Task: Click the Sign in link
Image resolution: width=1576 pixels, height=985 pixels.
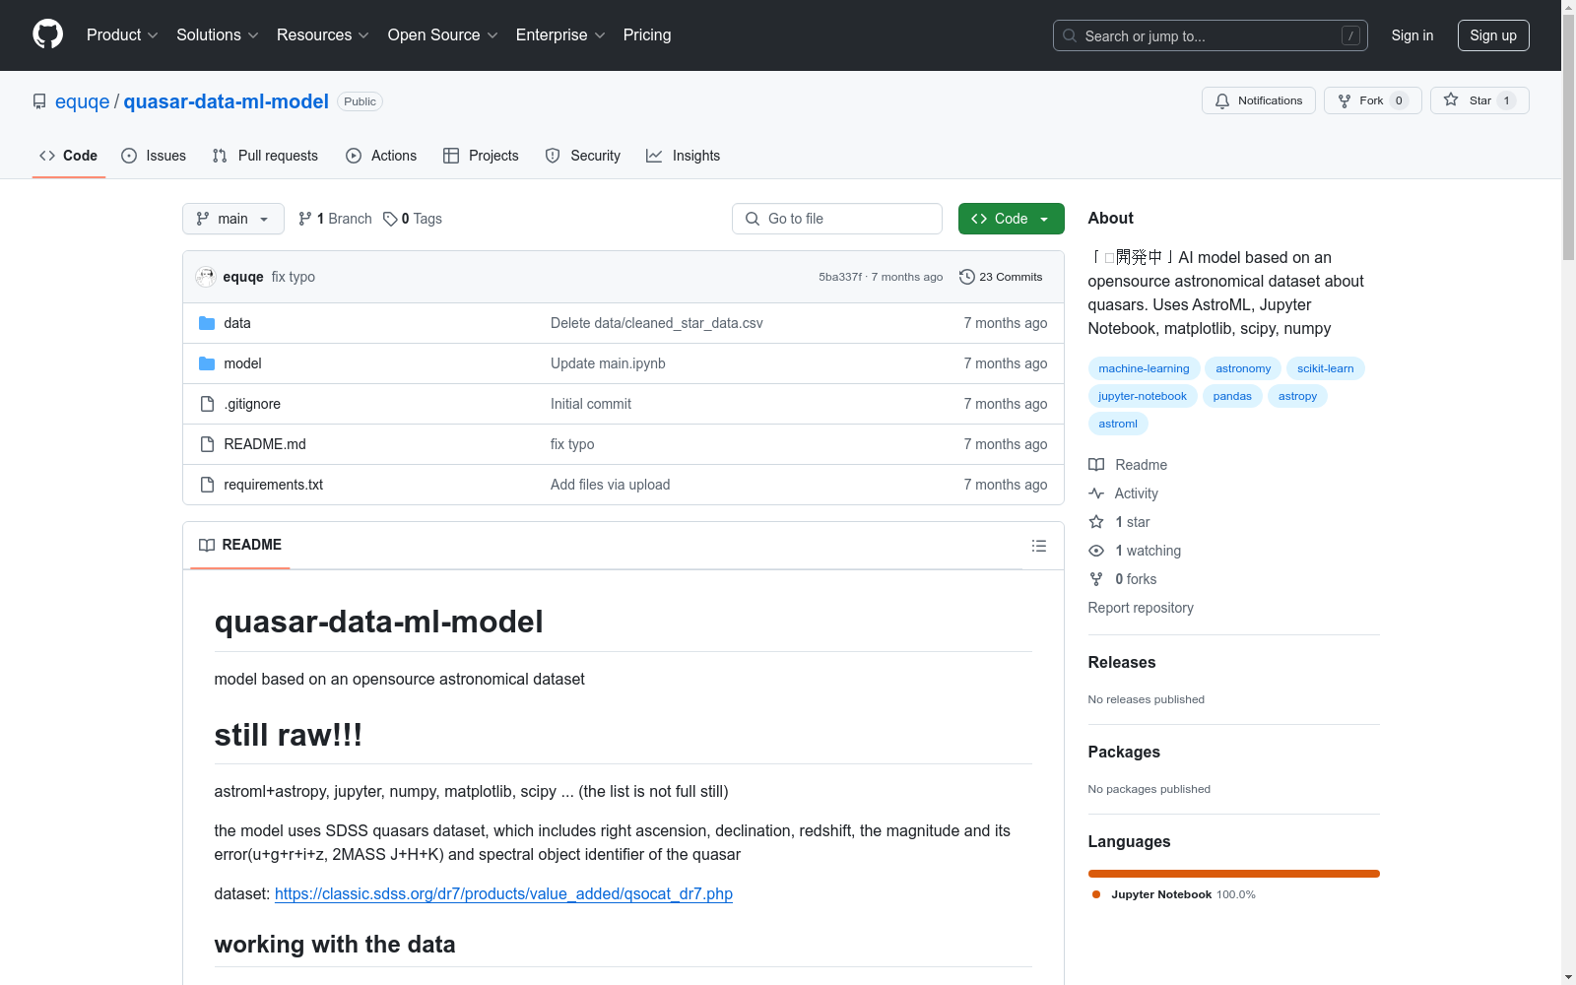Action: point(1412,35)
